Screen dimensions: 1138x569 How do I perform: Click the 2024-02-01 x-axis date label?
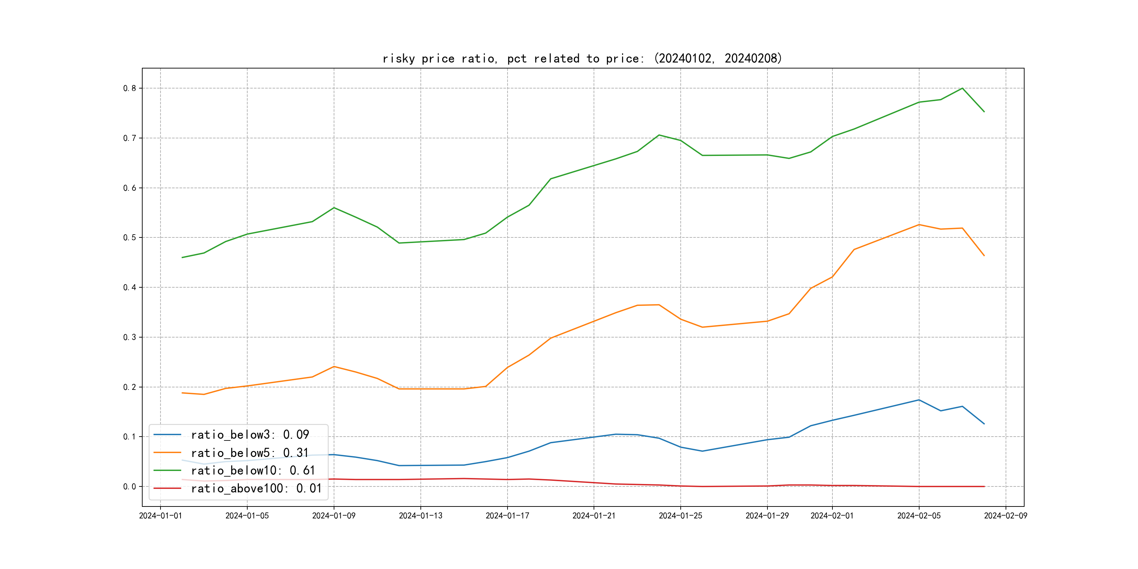click(x=832, y=516)
